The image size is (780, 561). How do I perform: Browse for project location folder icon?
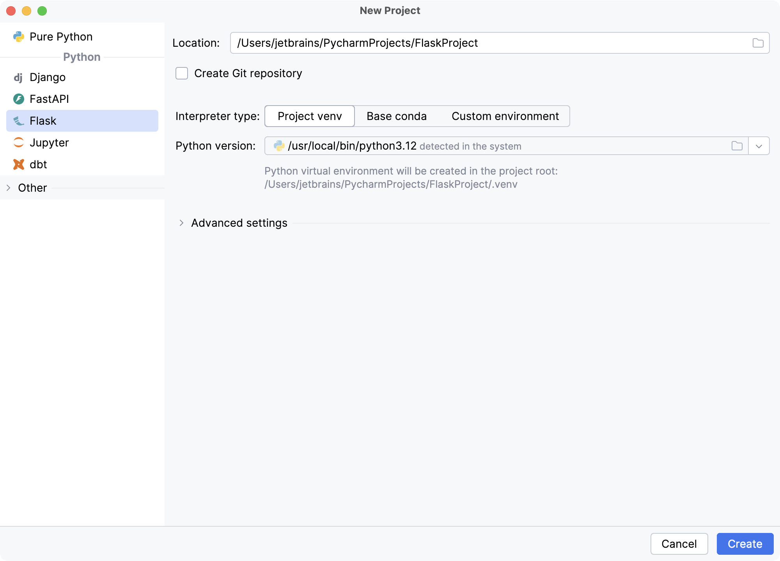click(758, 43)
